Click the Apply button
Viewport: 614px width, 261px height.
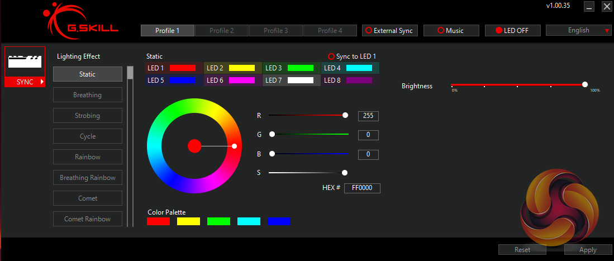point(588,250)
